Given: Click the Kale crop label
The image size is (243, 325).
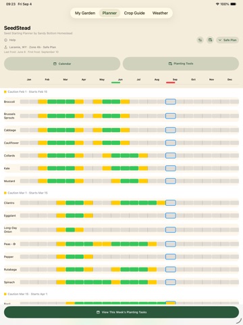Looking at the screenshot, I should [7, 169].
